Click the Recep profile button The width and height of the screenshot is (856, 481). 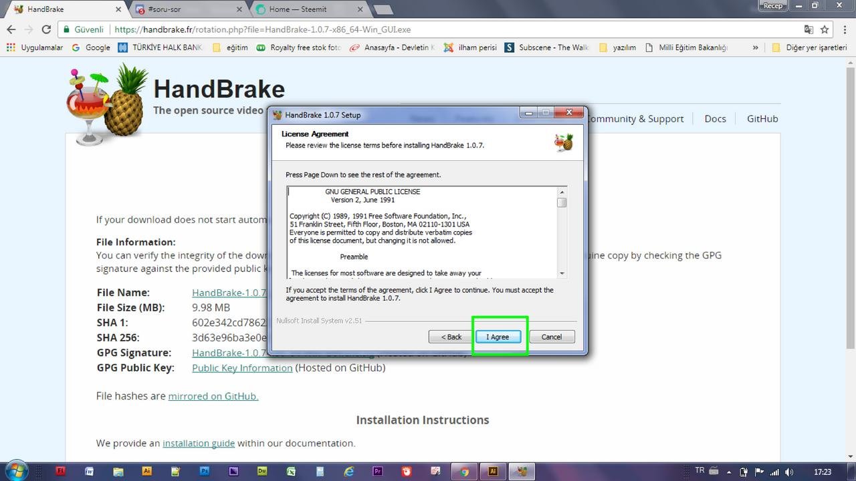tap(772, 5)
